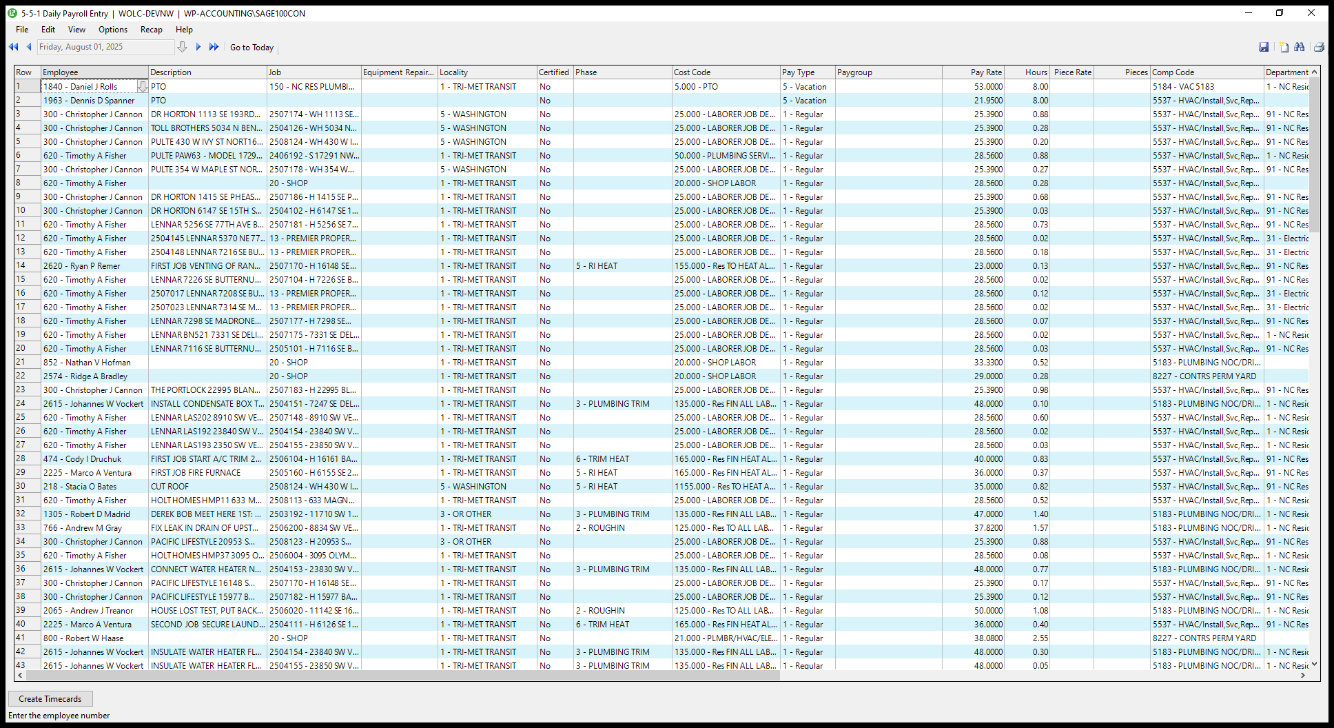Jump back with the double-left arrow
1334x728 pixels.
coord(13,47)
